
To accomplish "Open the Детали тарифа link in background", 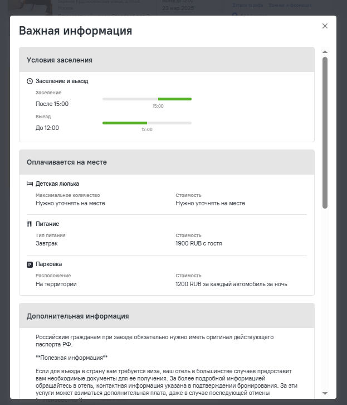I will click(x=247, y=5).
